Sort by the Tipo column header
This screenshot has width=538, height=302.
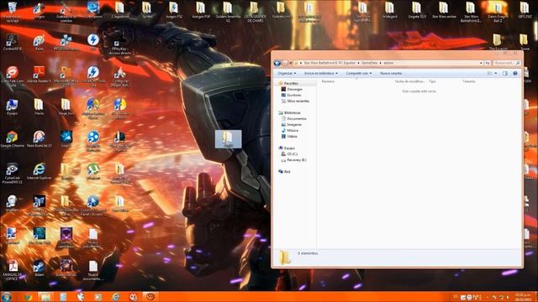pyautogui.click(x=432, y=81)
